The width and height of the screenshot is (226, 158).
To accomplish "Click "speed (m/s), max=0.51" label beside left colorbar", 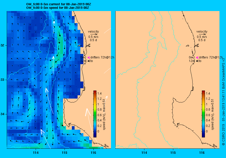I will pos(104,115).
